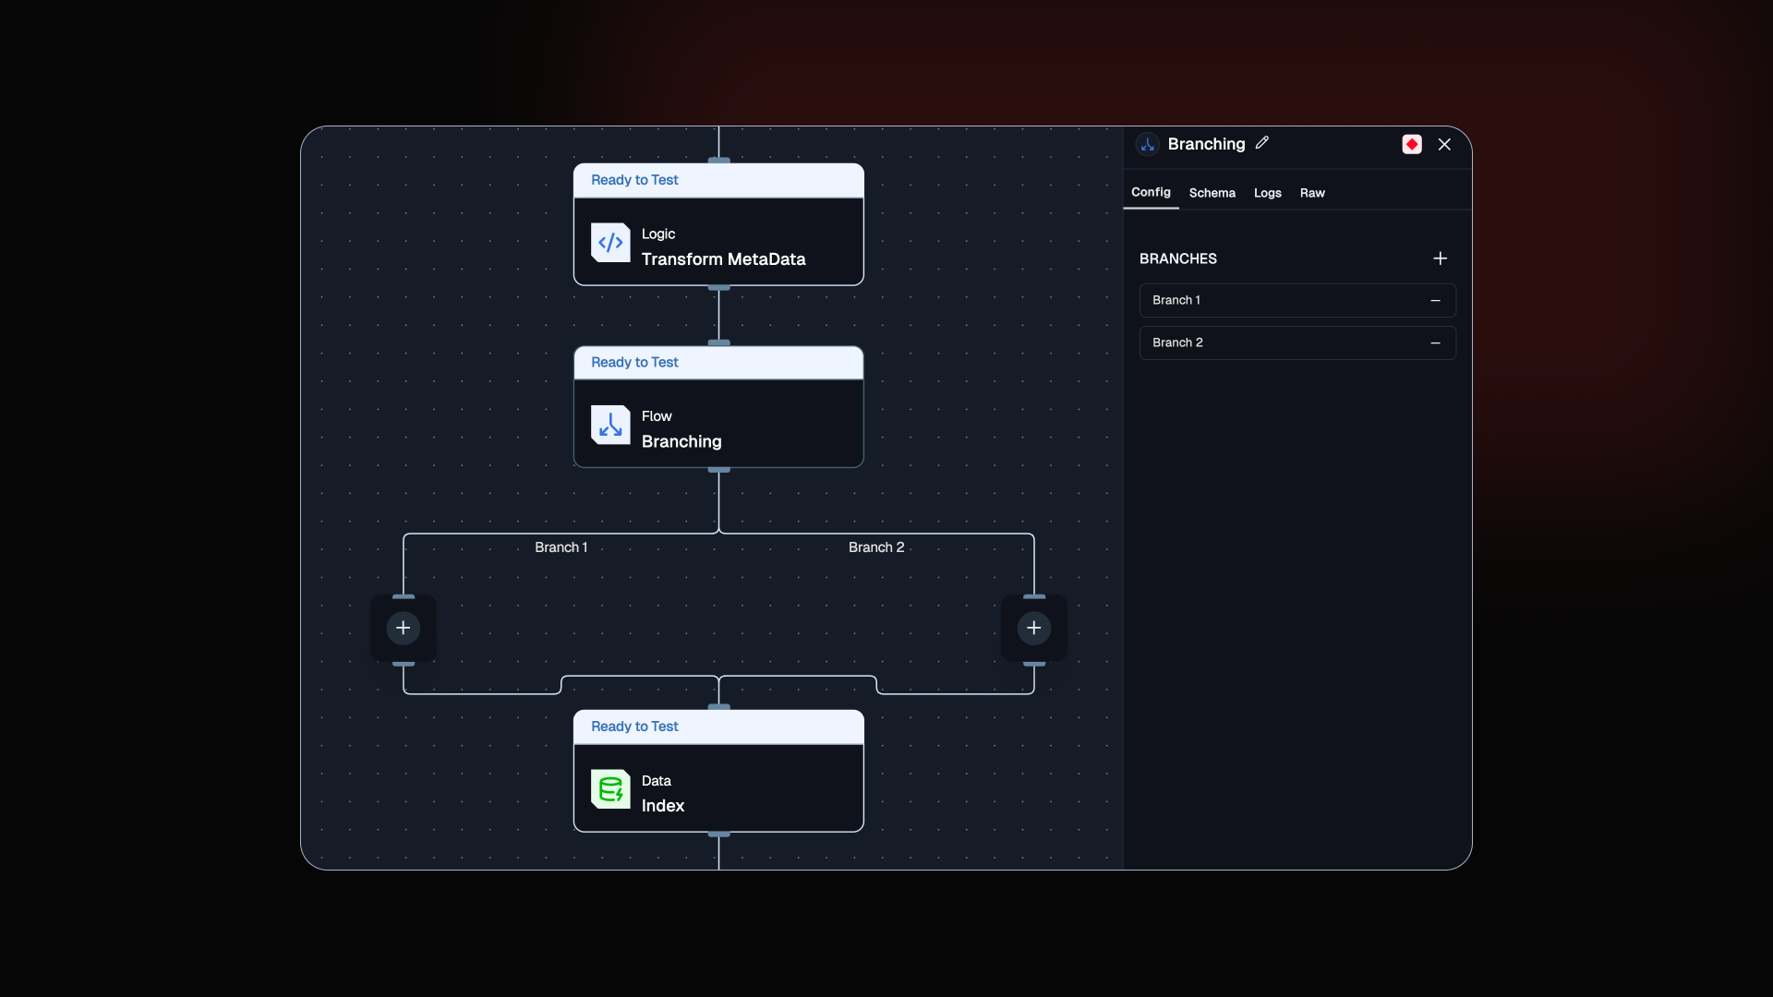Click the red record icon in panel header
1773x997 pixels.
pyautogui.click(x=1412, y=144)
